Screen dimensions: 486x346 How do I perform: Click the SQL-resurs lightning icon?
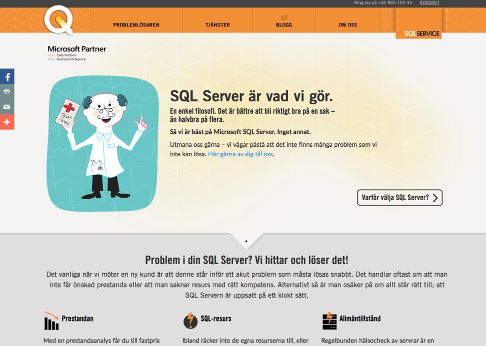coord(190,321)
